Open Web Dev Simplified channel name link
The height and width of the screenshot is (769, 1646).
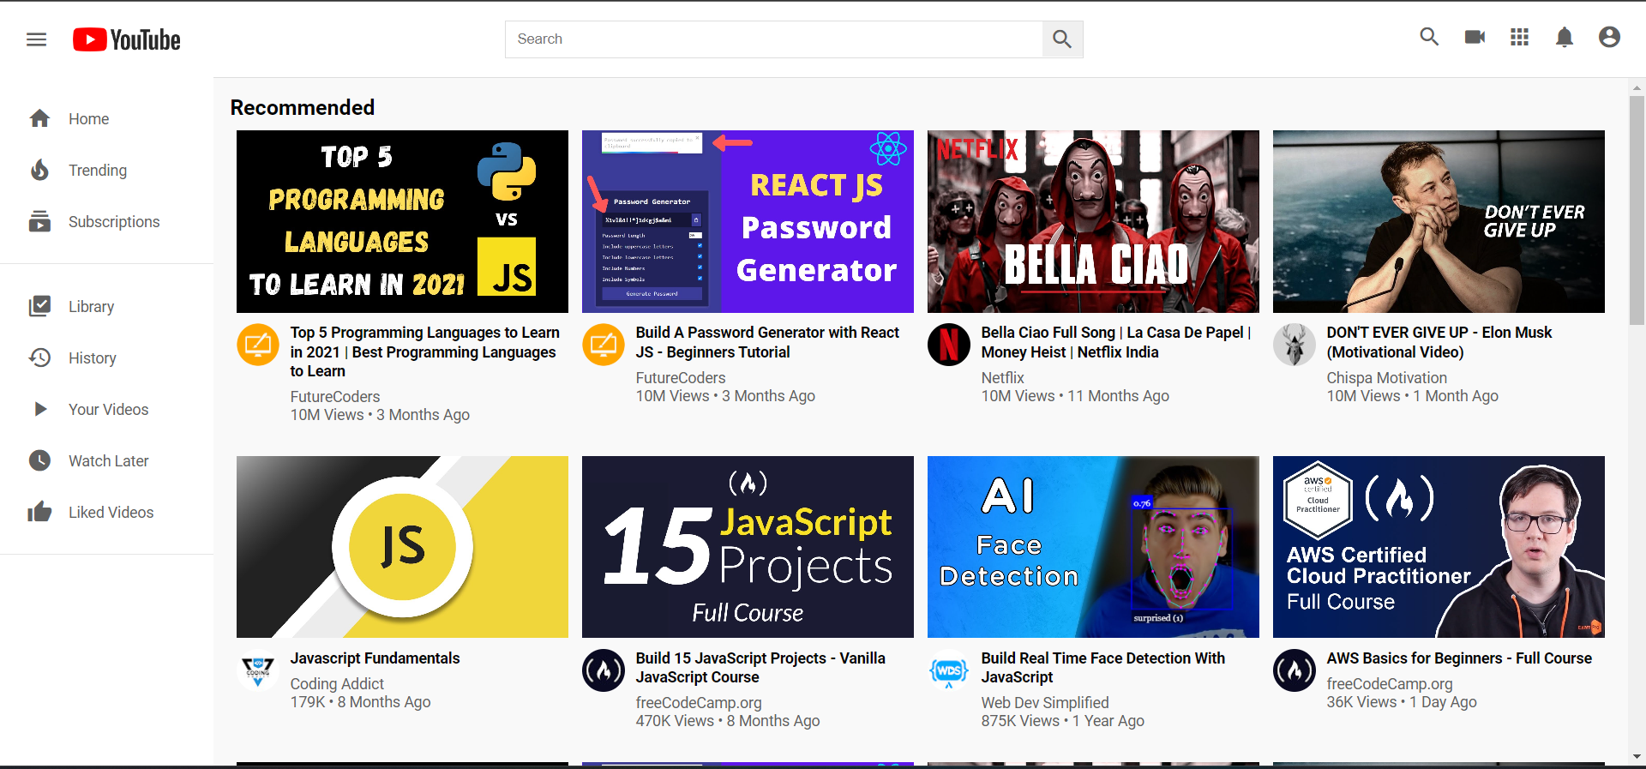(1045, 703)
